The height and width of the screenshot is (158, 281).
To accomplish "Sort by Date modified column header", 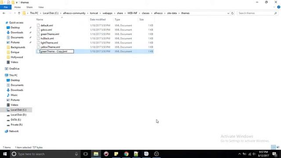I will pyautogui.click(x=97, y=19).
